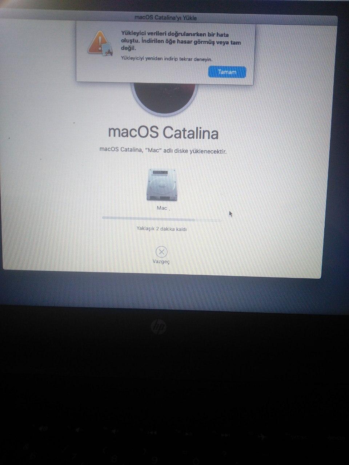
Task: Click the installation progress bar
Action: 162,218
